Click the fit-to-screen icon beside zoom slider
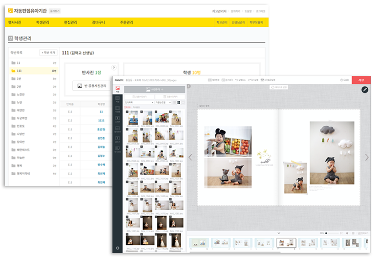 pos(341,233)
